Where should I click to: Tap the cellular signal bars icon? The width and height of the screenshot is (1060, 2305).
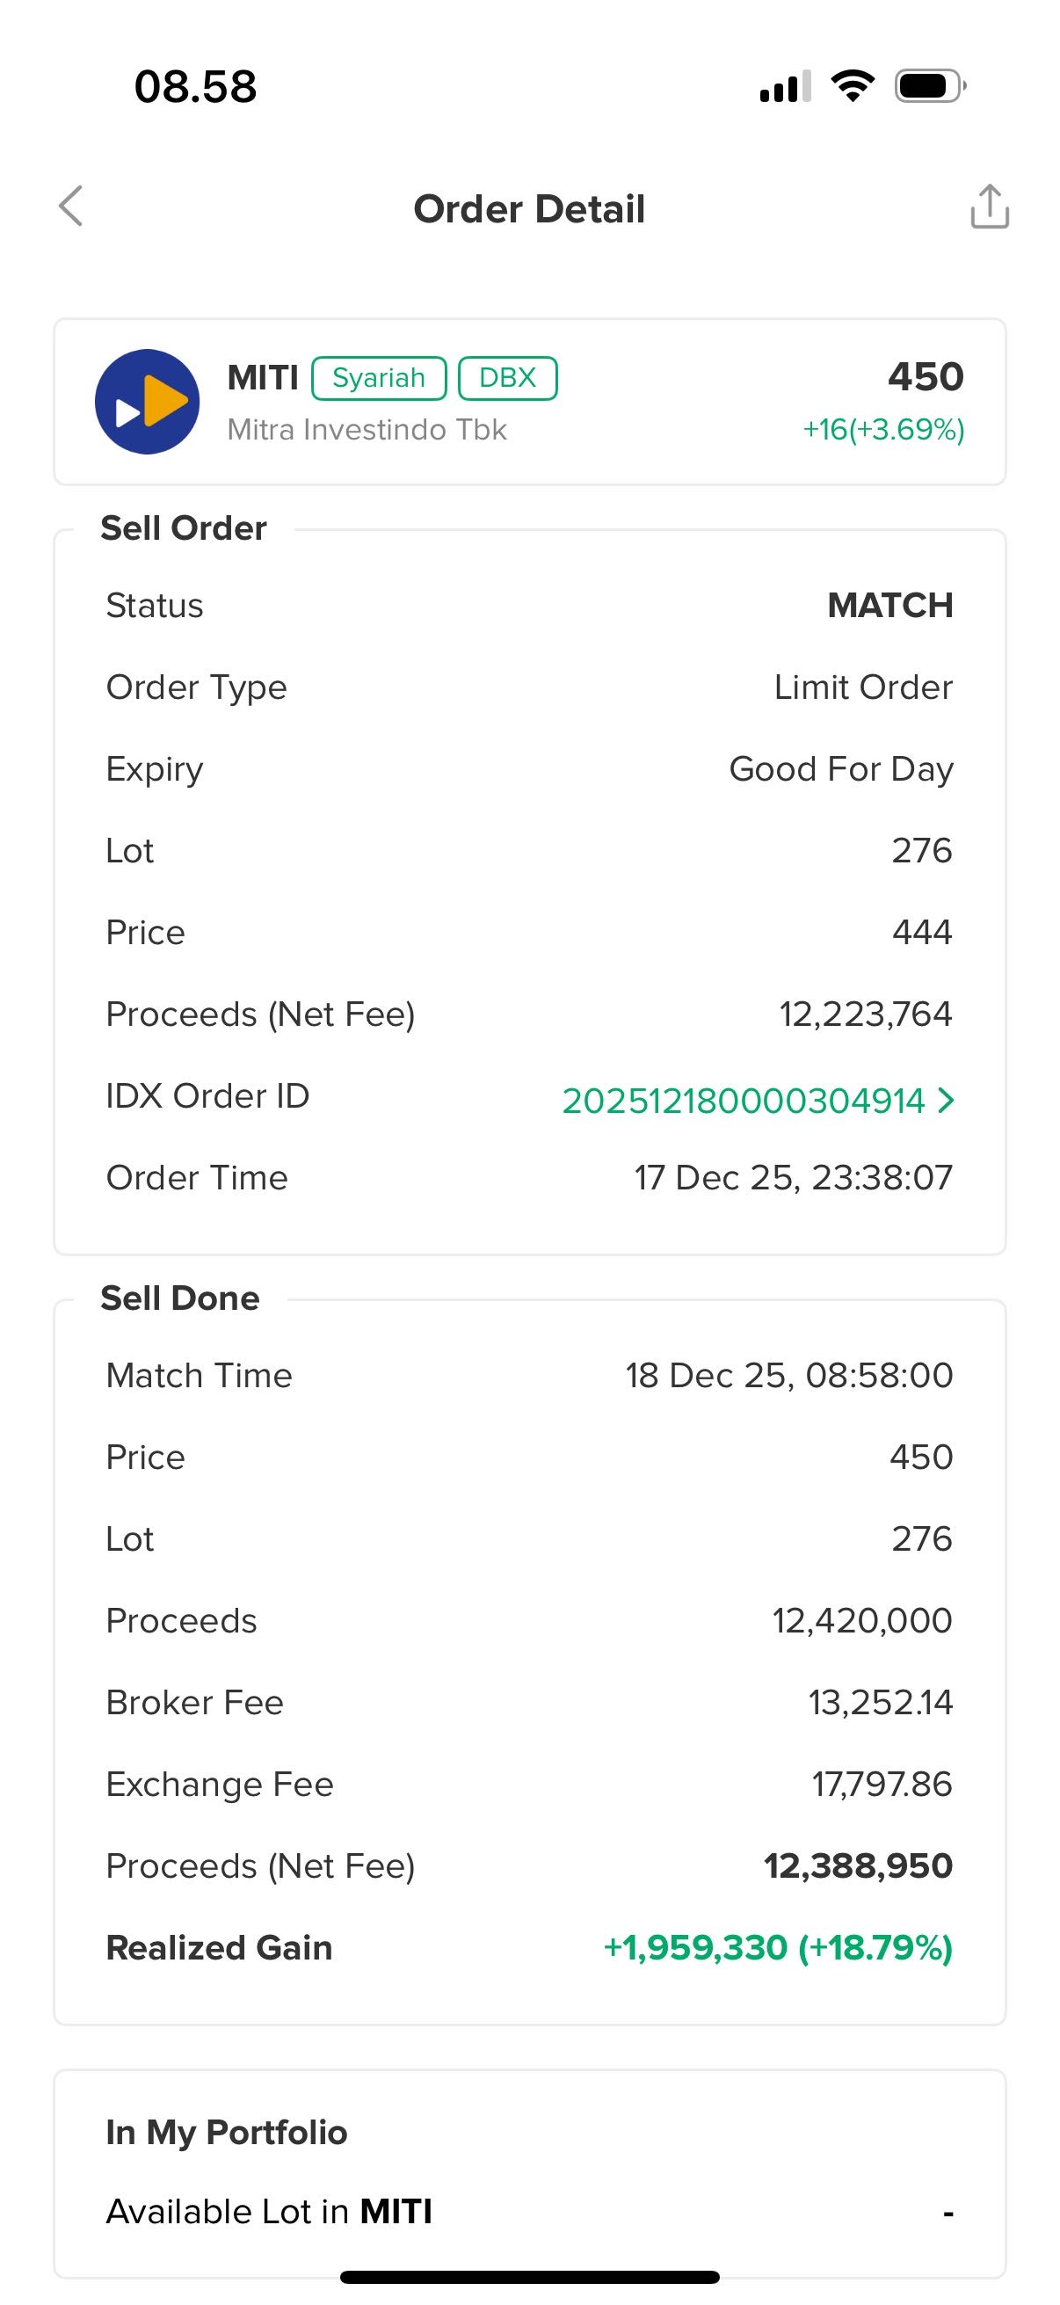[785, 87]
